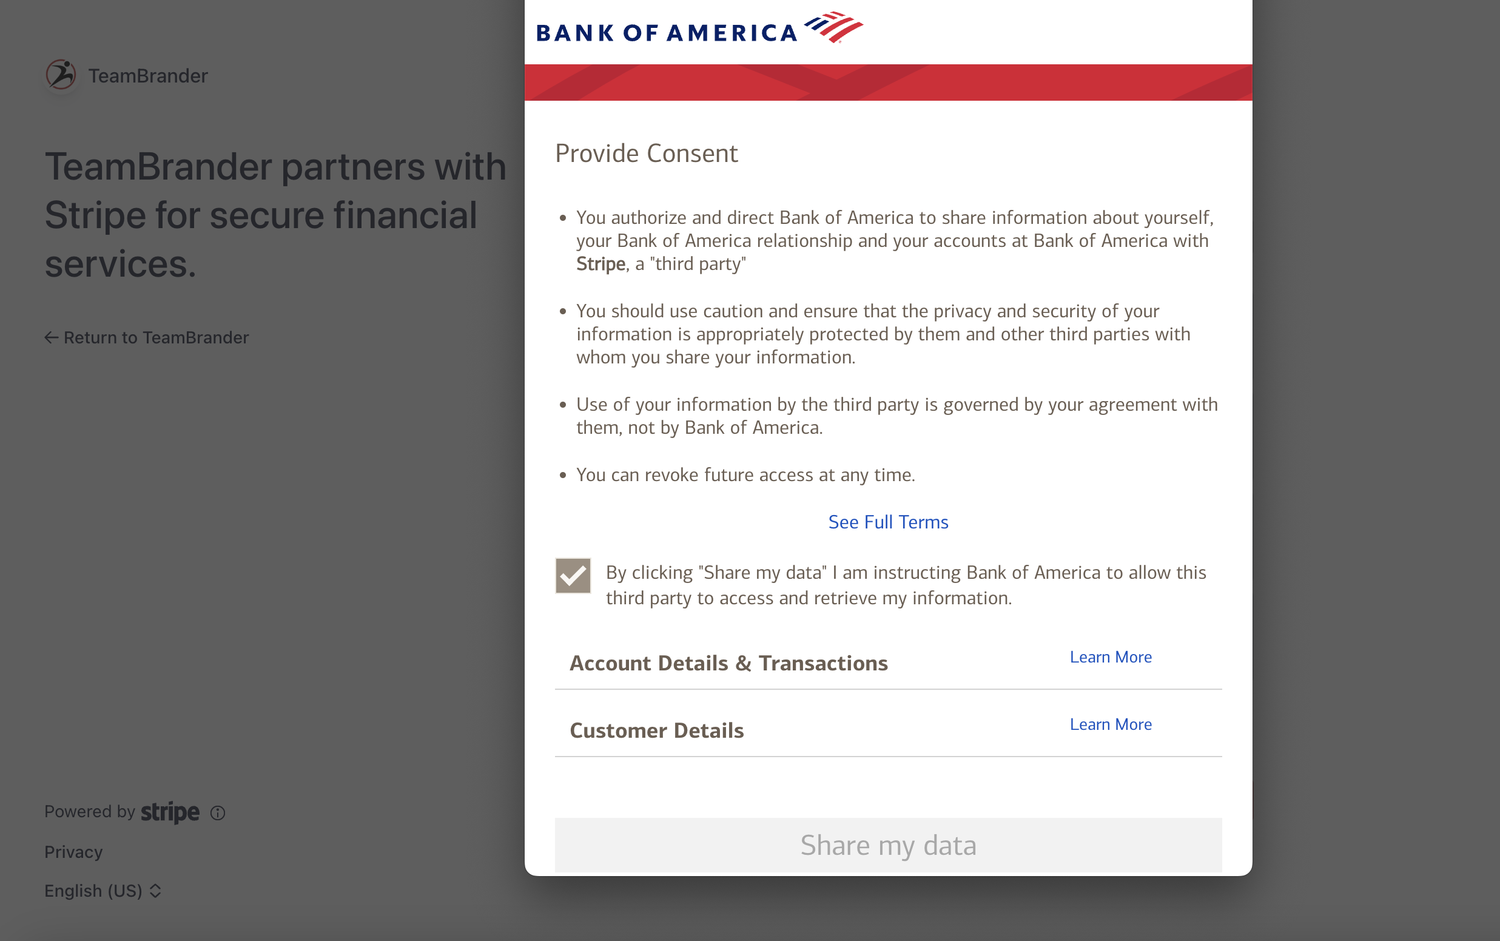Viewport: 1500px width, 941px height.
Task: Click the red banner under the header
Action: (888, 82)
